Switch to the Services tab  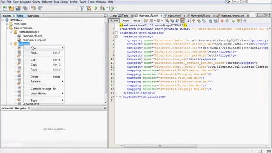click(x=34, y=16)
